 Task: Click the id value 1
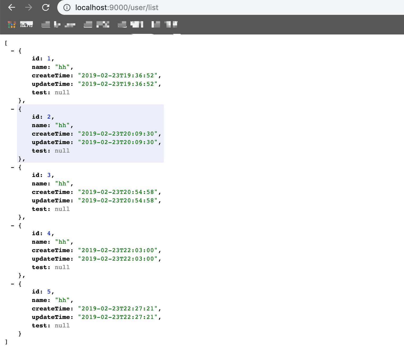pos(49,59)
